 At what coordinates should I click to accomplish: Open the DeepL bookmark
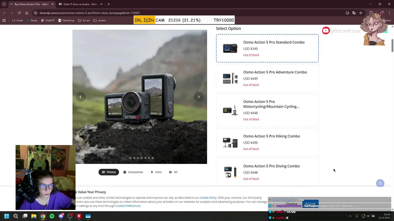pos(32,21)
